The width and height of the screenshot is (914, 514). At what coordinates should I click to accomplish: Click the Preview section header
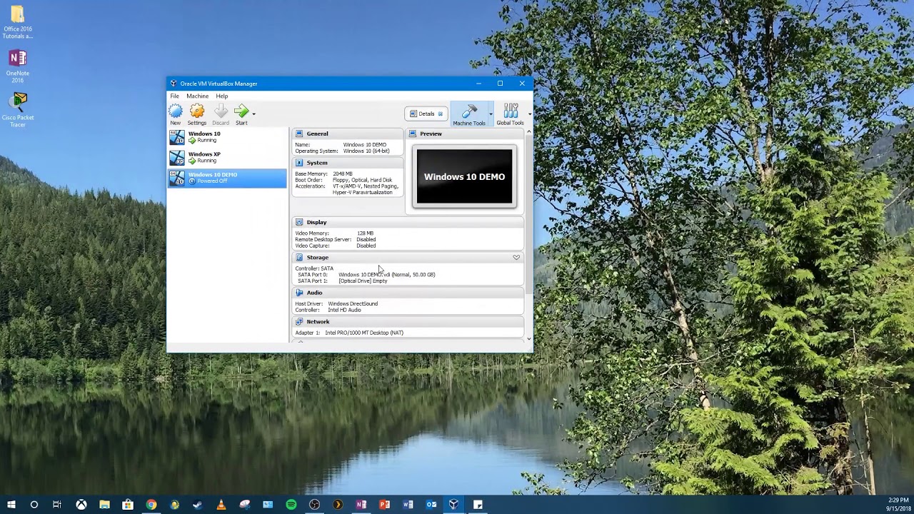click(x=465, y=133)
